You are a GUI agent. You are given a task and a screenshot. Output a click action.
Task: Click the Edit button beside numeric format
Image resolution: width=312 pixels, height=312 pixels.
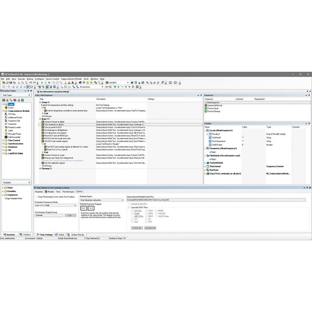(70, 215)
